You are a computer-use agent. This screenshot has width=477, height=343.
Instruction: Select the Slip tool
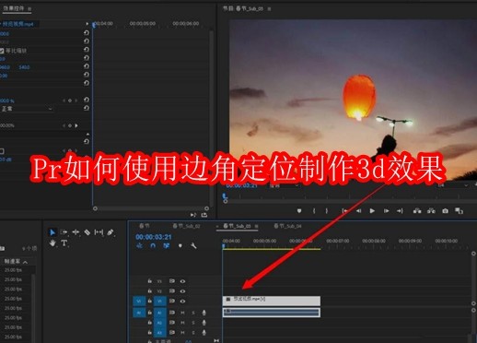[99, 232]
